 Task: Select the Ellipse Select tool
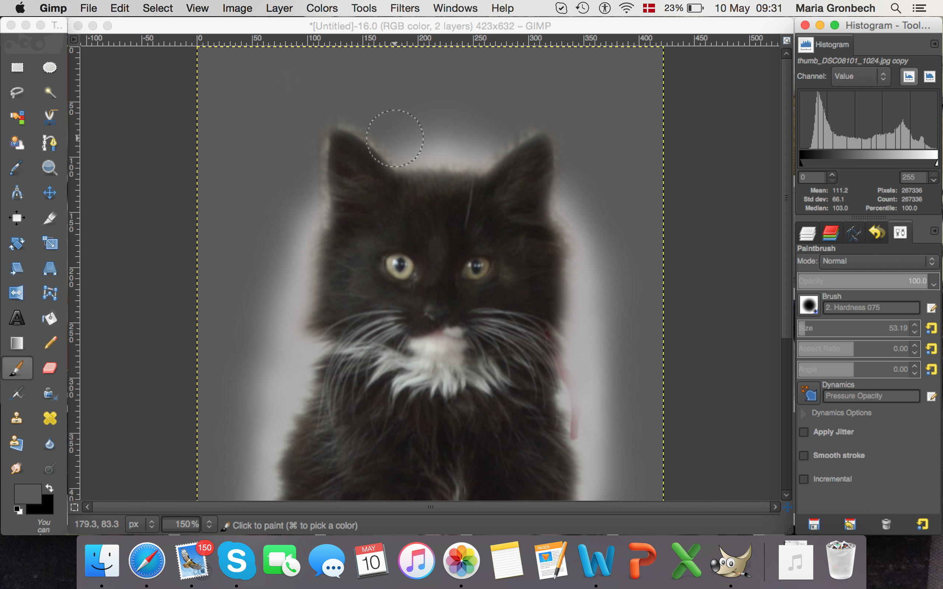[49, 67]
